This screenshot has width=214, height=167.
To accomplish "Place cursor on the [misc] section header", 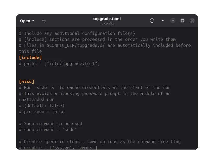I will click(x=27, y=81).
